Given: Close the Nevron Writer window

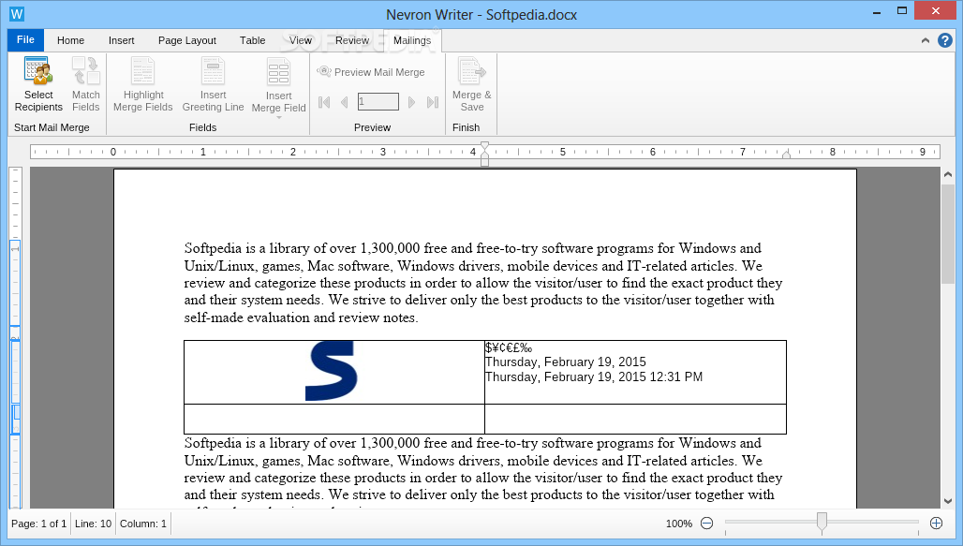Looking at the screenshot, I should 935,10.
